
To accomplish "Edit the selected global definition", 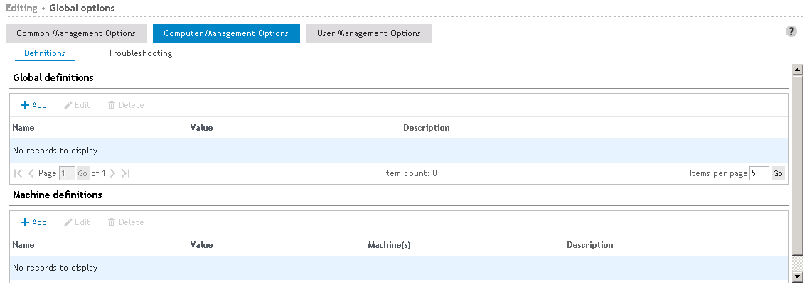I will click(77, 105).
